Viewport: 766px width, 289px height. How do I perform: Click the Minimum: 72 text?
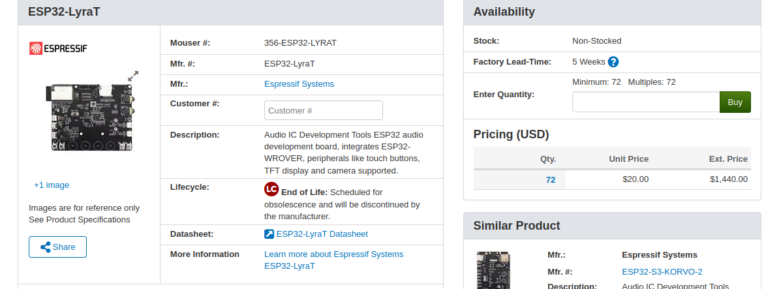[596, 82]
